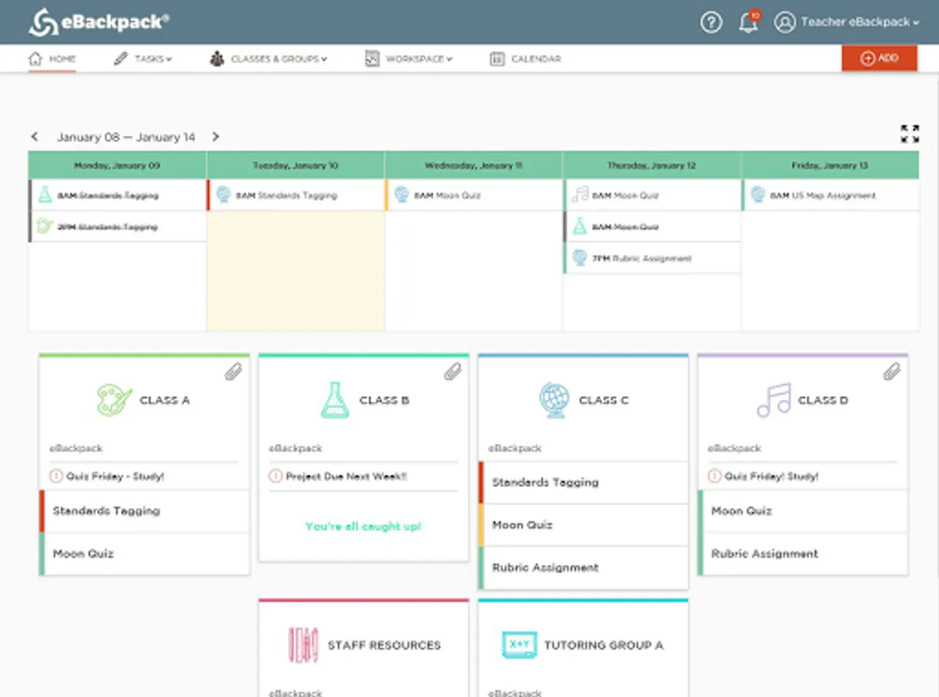The image size is (939, 697).
Task: Open Rubric Assignment in Class D
Action: pos(803,554)
